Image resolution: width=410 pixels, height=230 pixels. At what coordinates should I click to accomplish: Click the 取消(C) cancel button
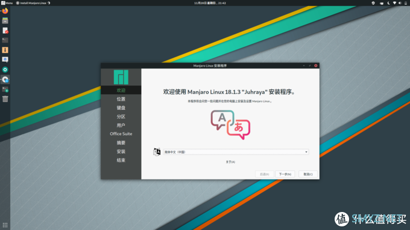coord(308,174)
